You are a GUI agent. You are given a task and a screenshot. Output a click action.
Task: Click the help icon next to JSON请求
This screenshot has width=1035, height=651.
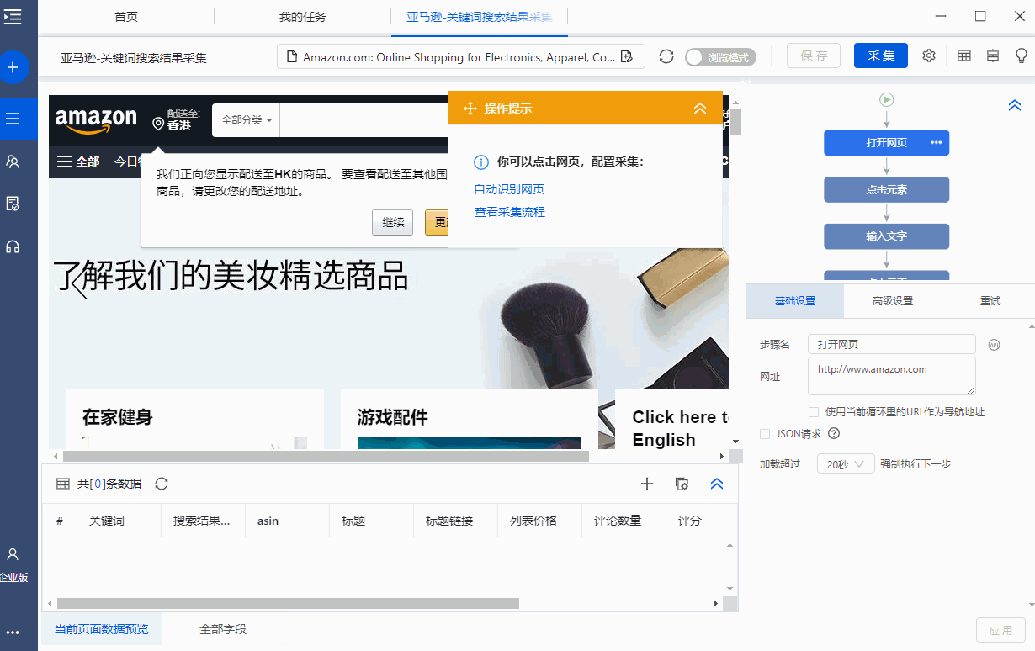tap(834, 434)
